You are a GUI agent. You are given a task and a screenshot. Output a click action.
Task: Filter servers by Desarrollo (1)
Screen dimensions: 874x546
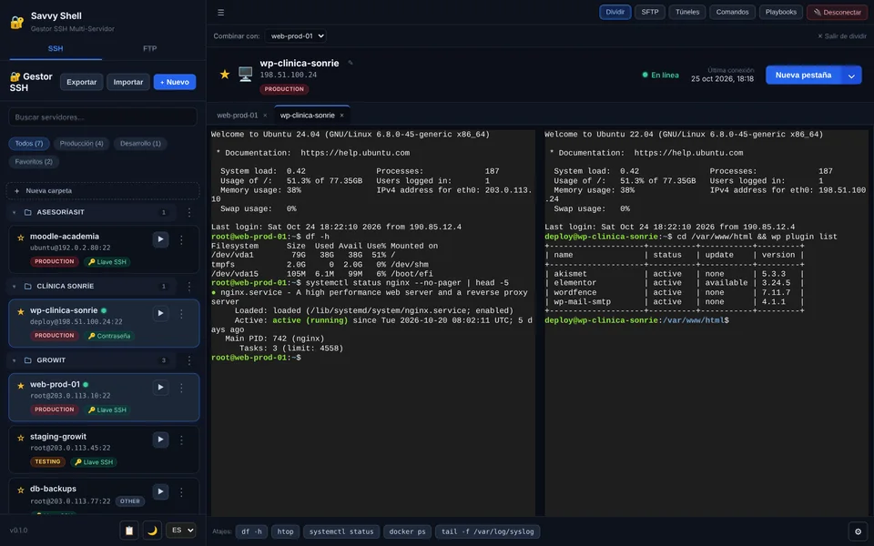click(x=140, y=144)
